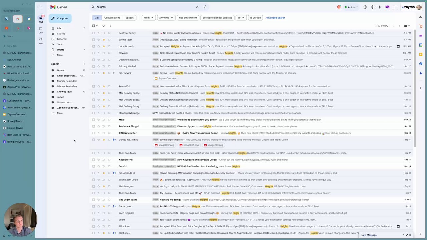Apply the Is unread filter chip

tap(255, 18)
